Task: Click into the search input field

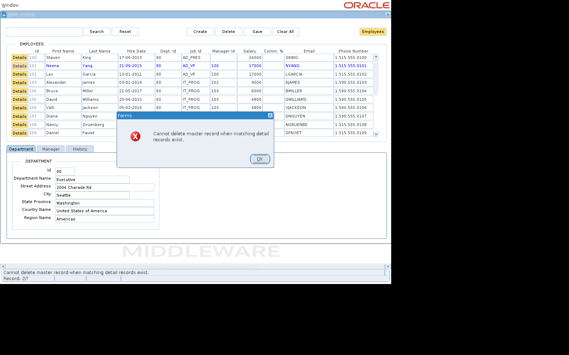Action: click(44, 32)
